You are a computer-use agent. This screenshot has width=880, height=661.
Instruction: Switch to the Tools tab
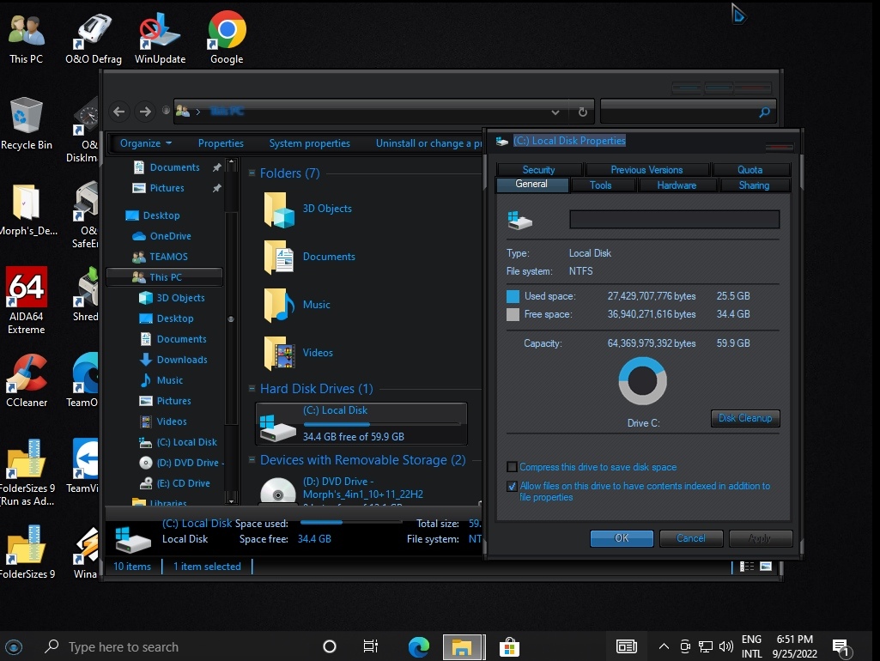tap(601, 185)
